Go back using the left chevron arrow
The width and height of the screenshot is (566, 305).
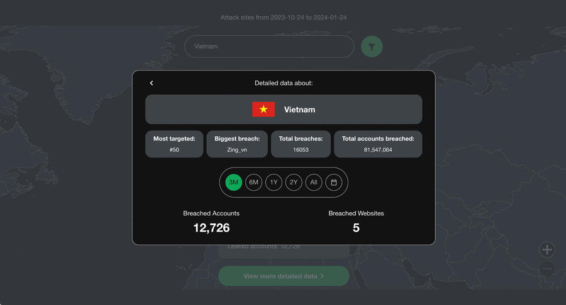(152, 83)
